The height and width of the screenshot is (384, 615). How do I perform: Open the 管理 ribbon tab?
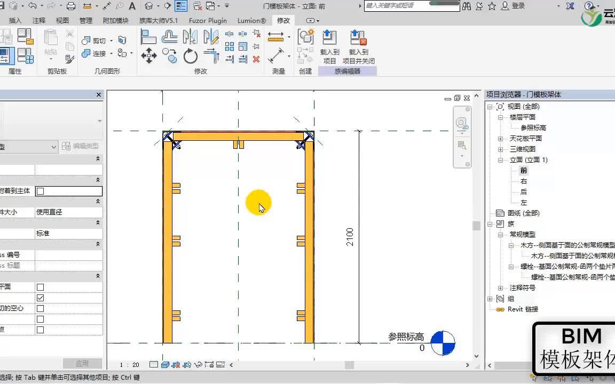(86, 20)
